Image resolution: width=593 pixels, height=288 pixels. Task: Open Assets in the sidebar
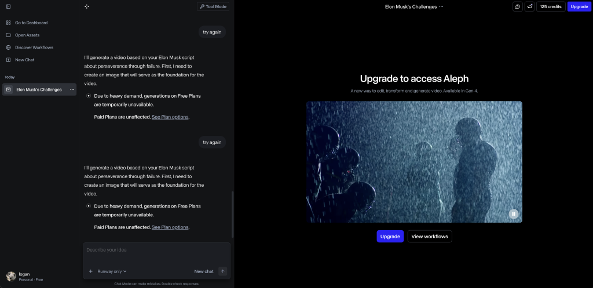coord(27,35)
